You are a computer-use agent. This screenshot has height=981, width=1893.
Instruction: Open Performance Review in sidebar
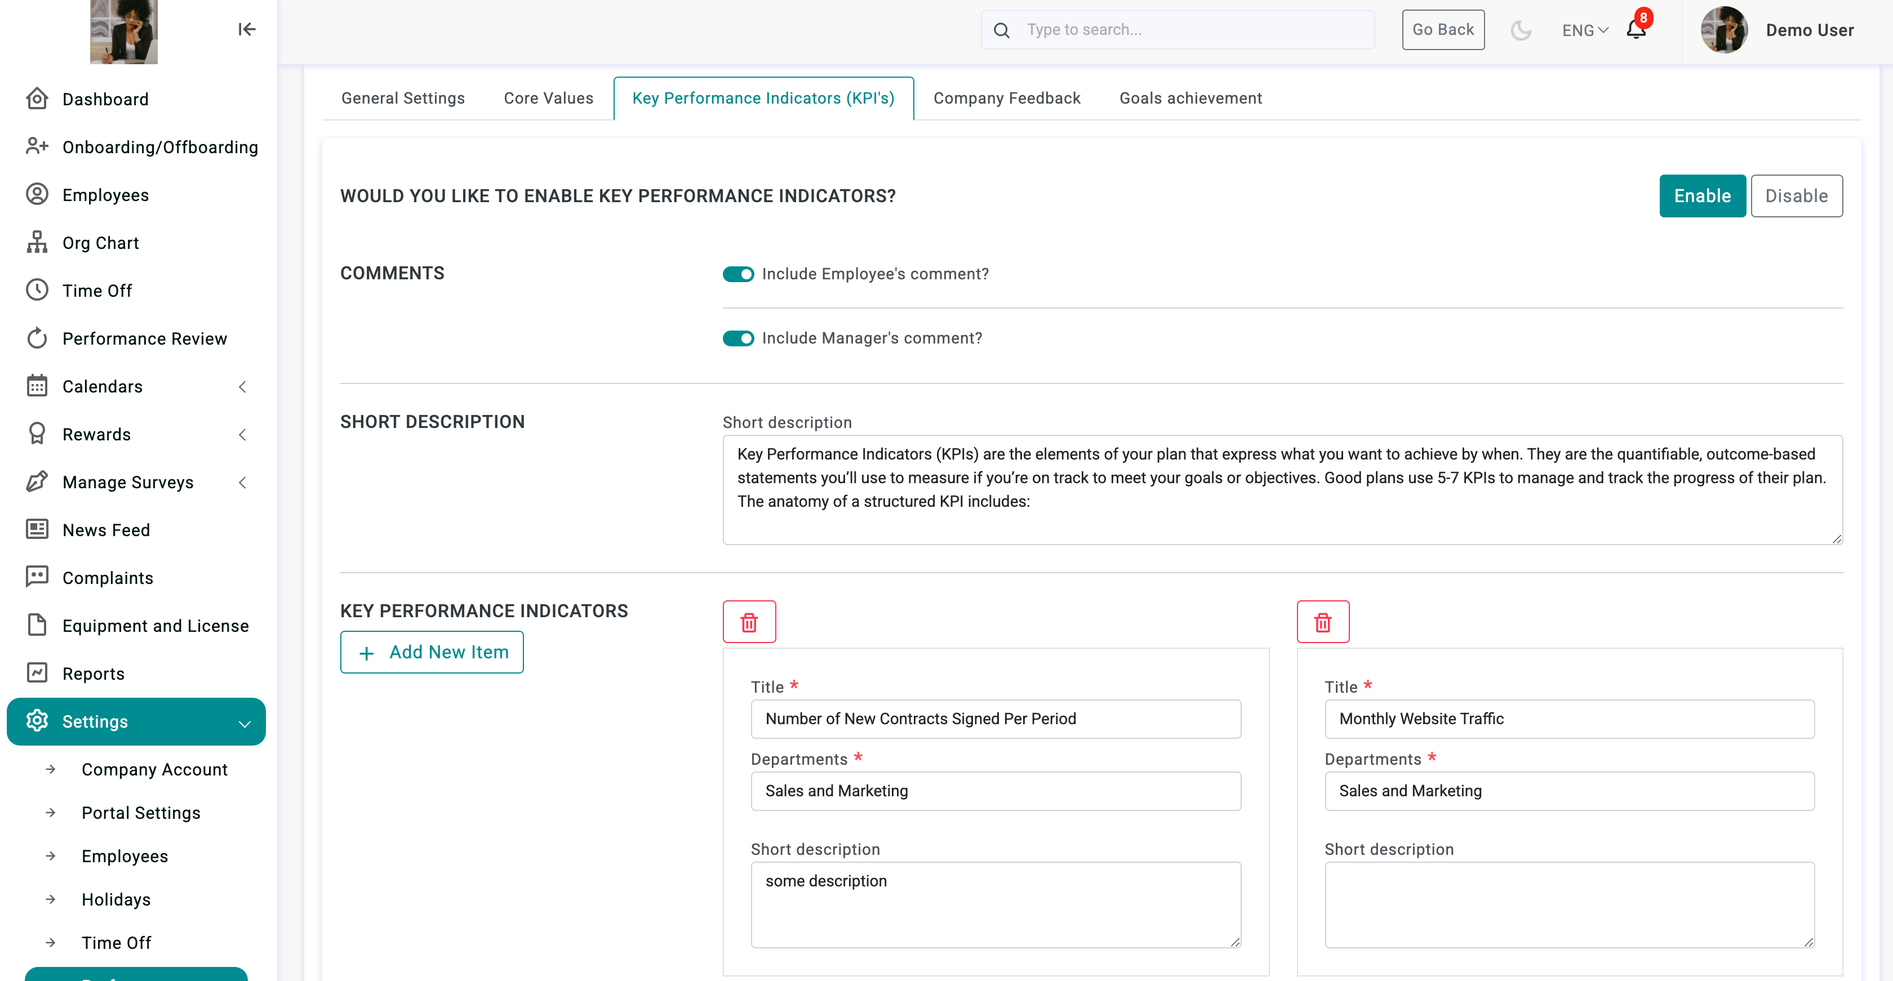[144, 338]
